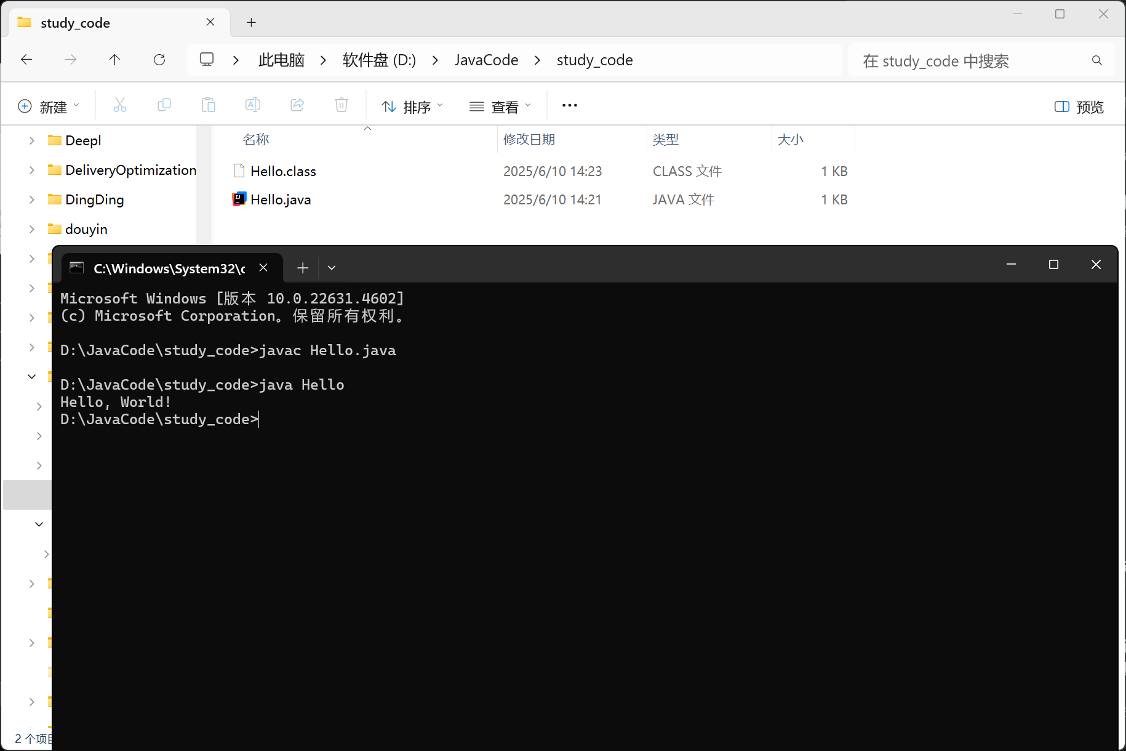Sort by the 修改日期 column header
Screen dimensions: 1126x751
click(529, 140)
